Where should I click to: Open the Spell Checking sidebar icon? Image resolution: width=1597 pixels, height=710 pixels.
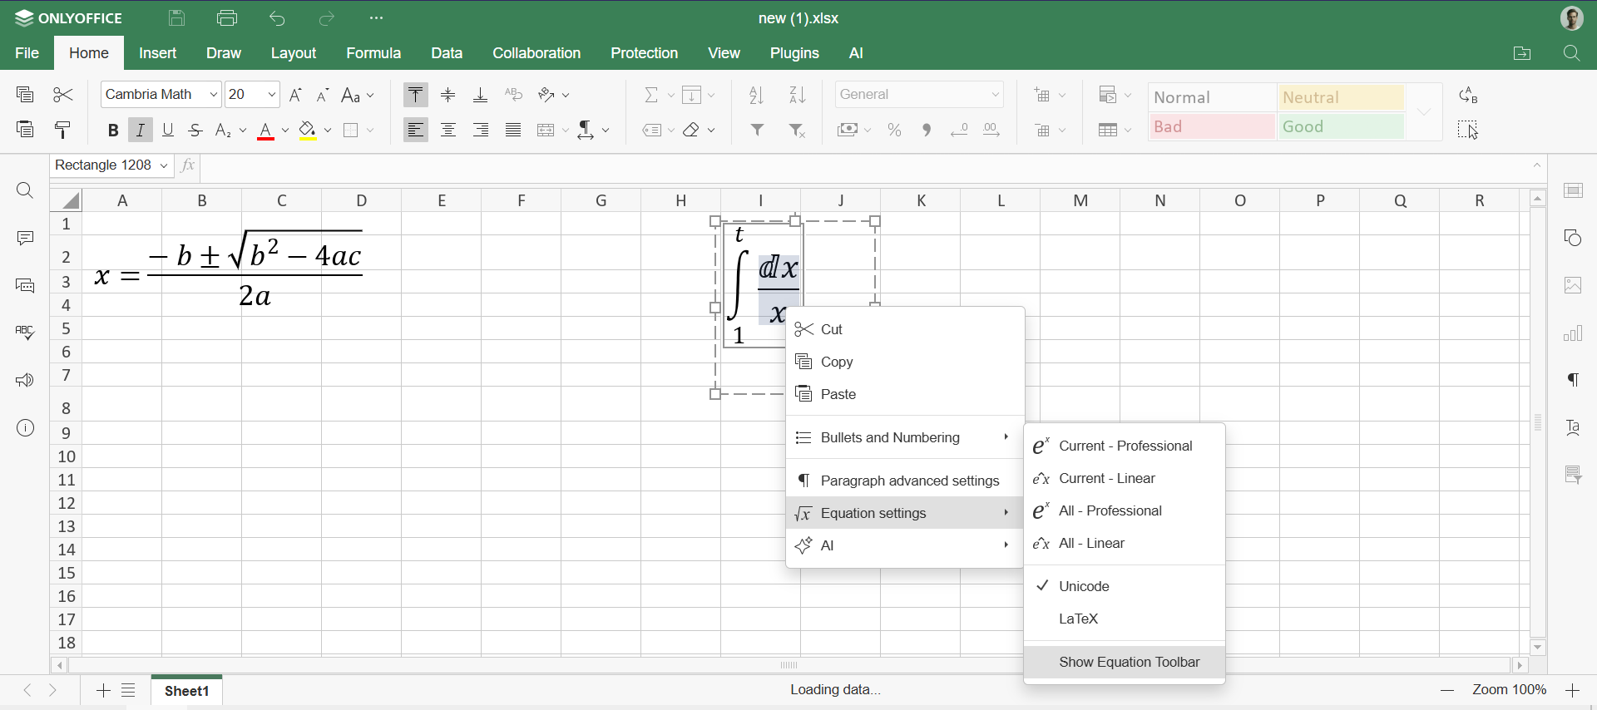[x=25, y=333]
